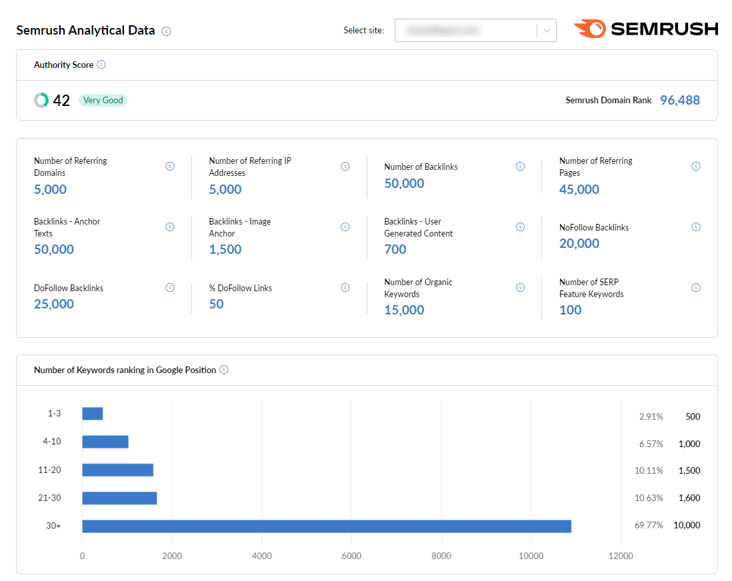Click the Semrush Domain Rank value 96,488
The height and width of the screenshot is (581, 732).
680,101
